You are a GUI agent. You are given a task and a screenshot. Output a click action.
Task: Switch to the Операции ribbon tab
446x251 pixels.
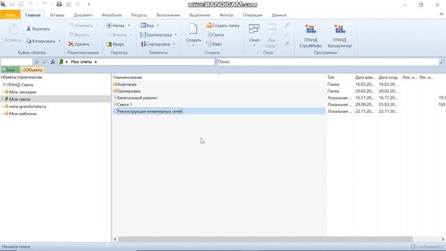point(252,15)
